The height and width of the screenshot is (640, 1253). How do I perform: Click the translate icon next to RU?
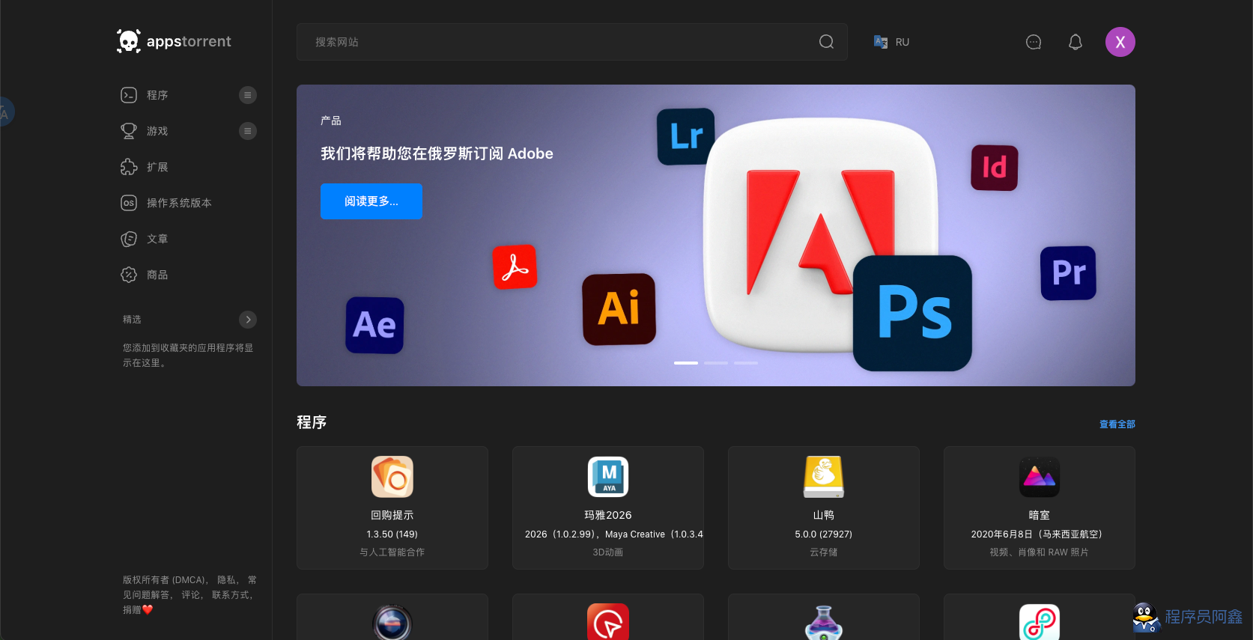[x=881, y=42]
